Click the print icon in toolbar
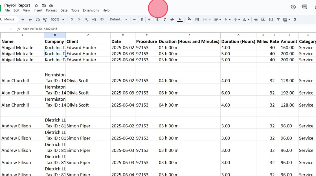The height and width of the screenshot is (176, 316). (x=38, y=20)
